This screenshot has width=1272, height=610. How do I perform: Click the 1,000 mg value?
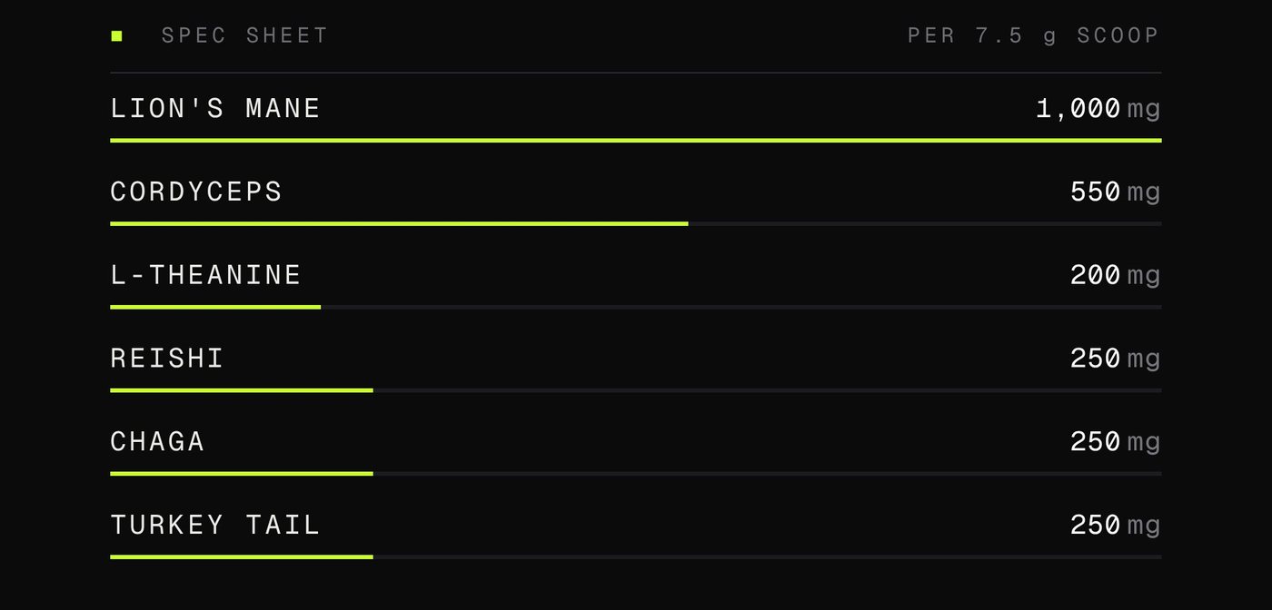pyautogui.click(x=1098, y=108)
